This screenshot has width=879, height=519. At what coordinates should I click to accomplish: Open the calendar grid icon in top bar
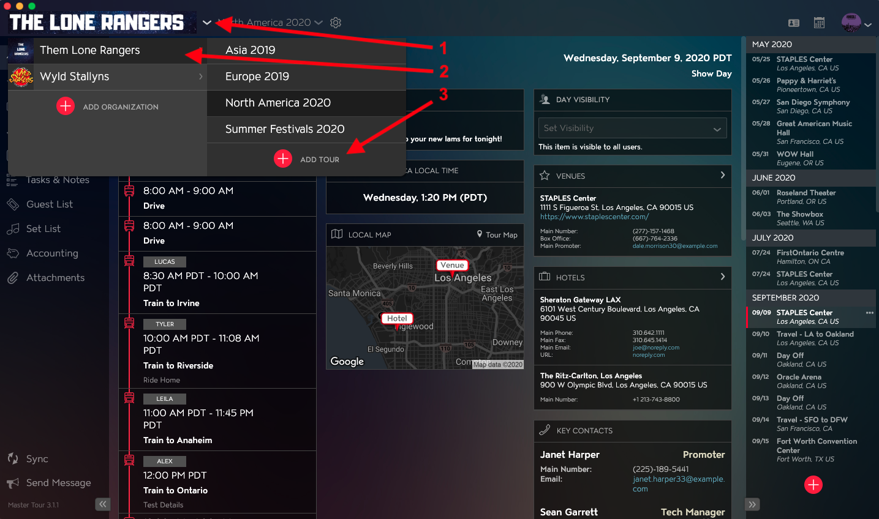click(x=819, y=23)
